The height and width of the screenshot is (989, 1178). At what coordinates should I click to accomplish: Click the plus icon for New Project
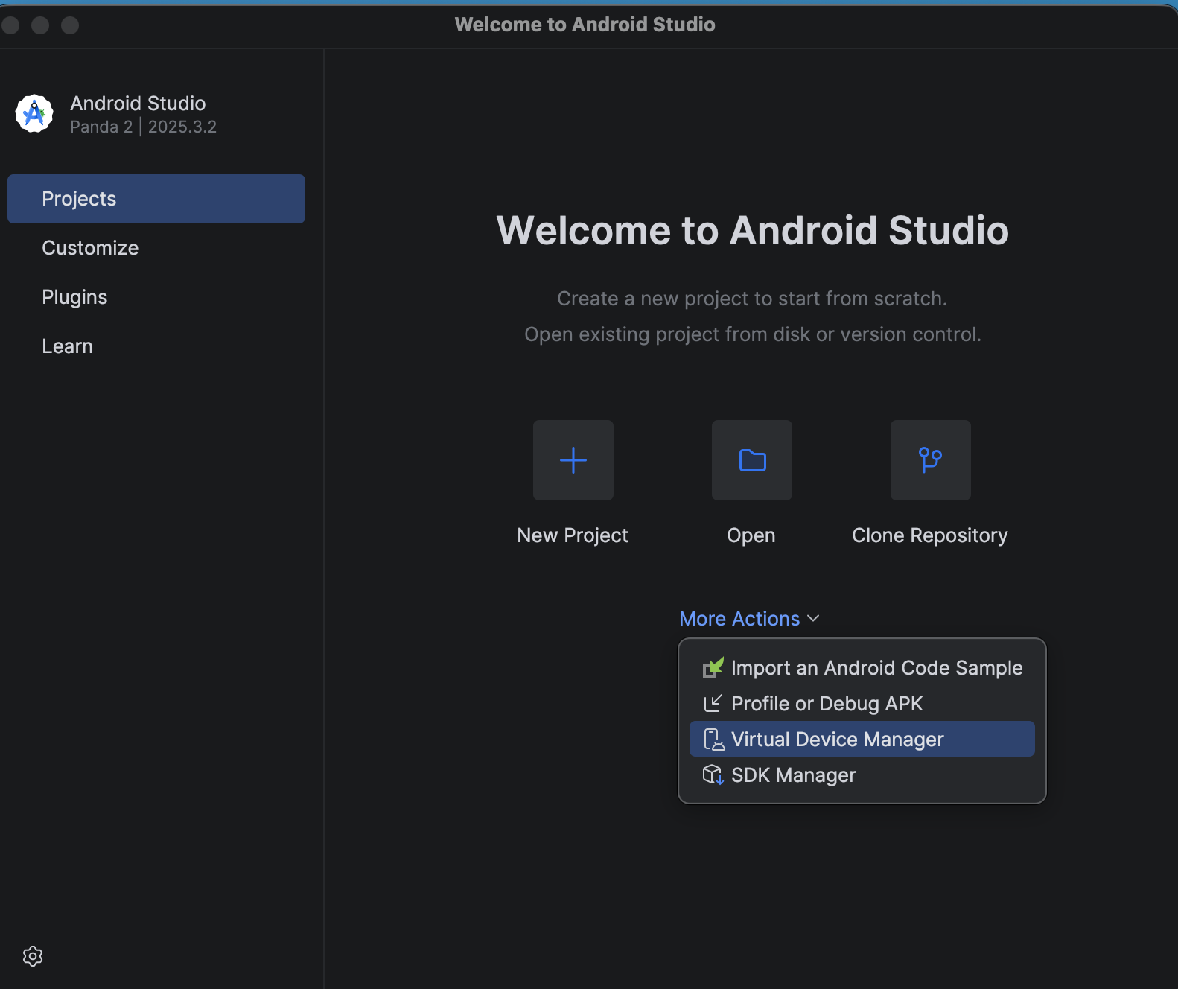tap(573, 460)
